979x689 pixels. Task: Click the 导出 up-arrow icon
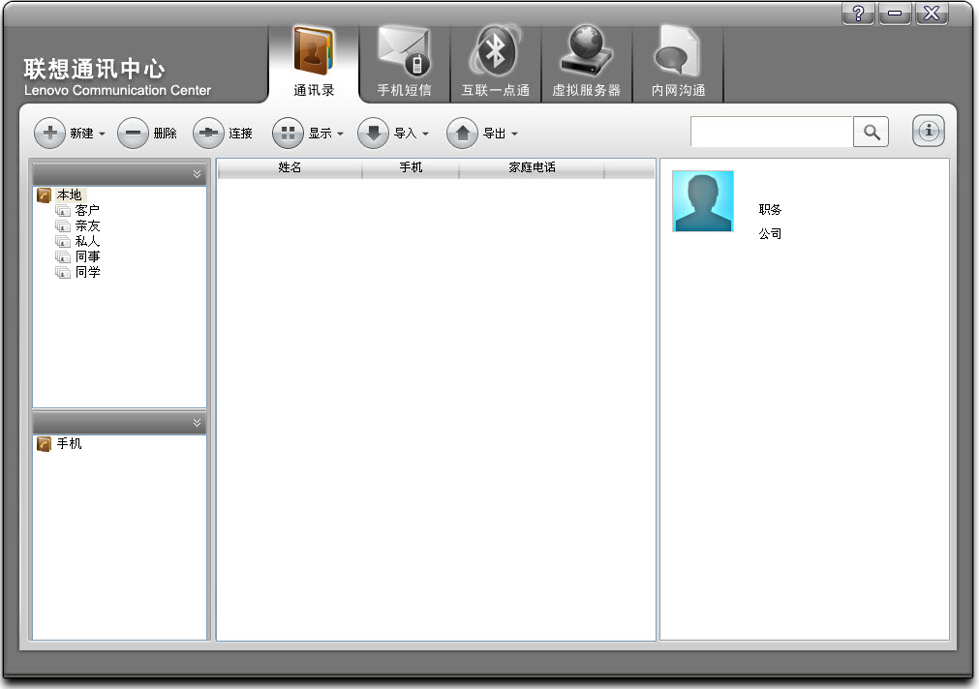coord(463,133)
